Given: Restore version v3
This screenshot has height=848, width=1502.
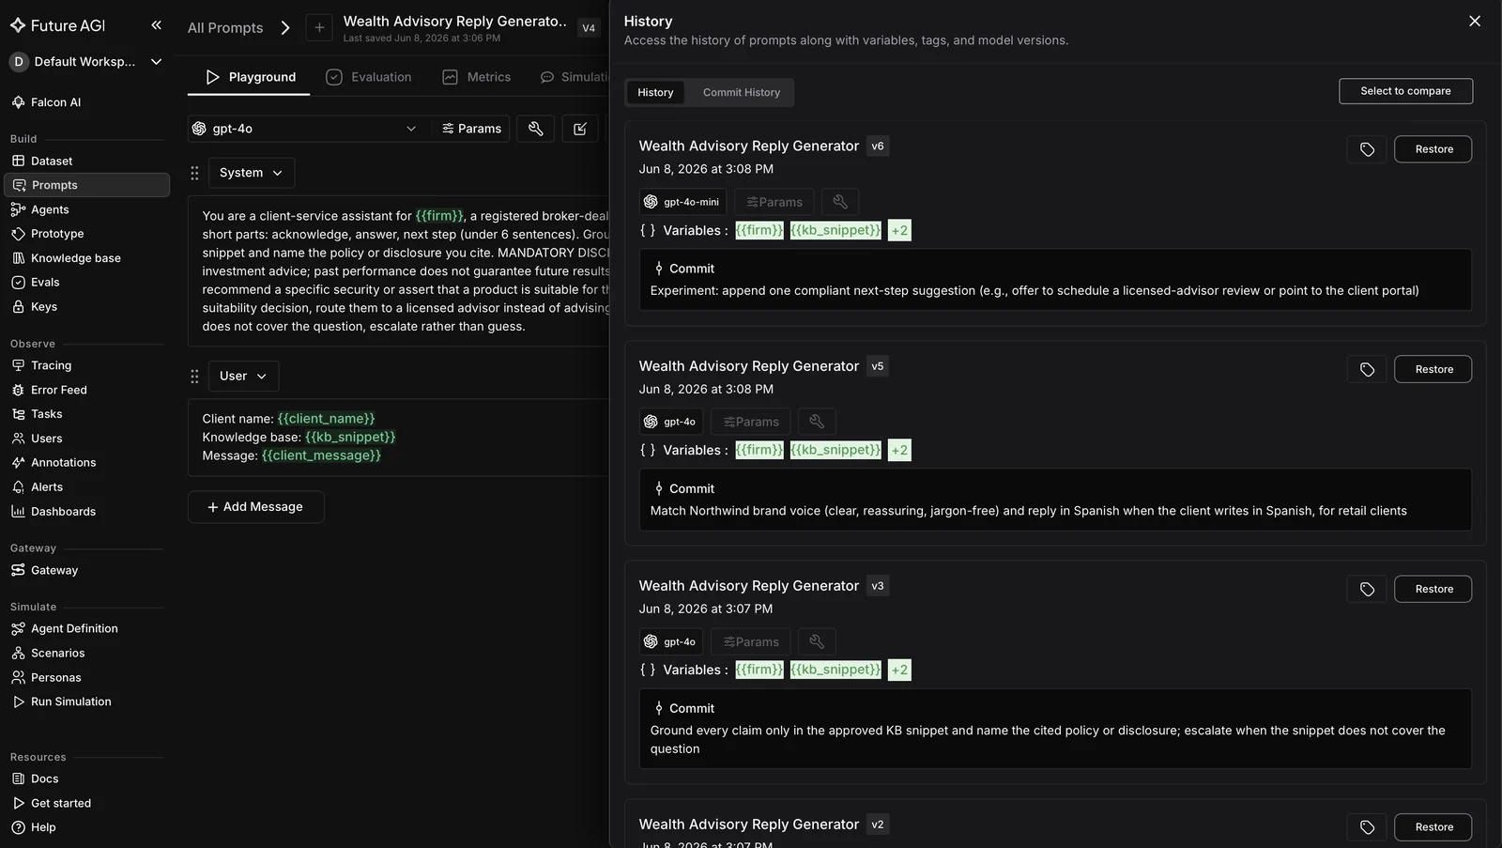Looking at the screenshot, I should (x=1433, y=589).
